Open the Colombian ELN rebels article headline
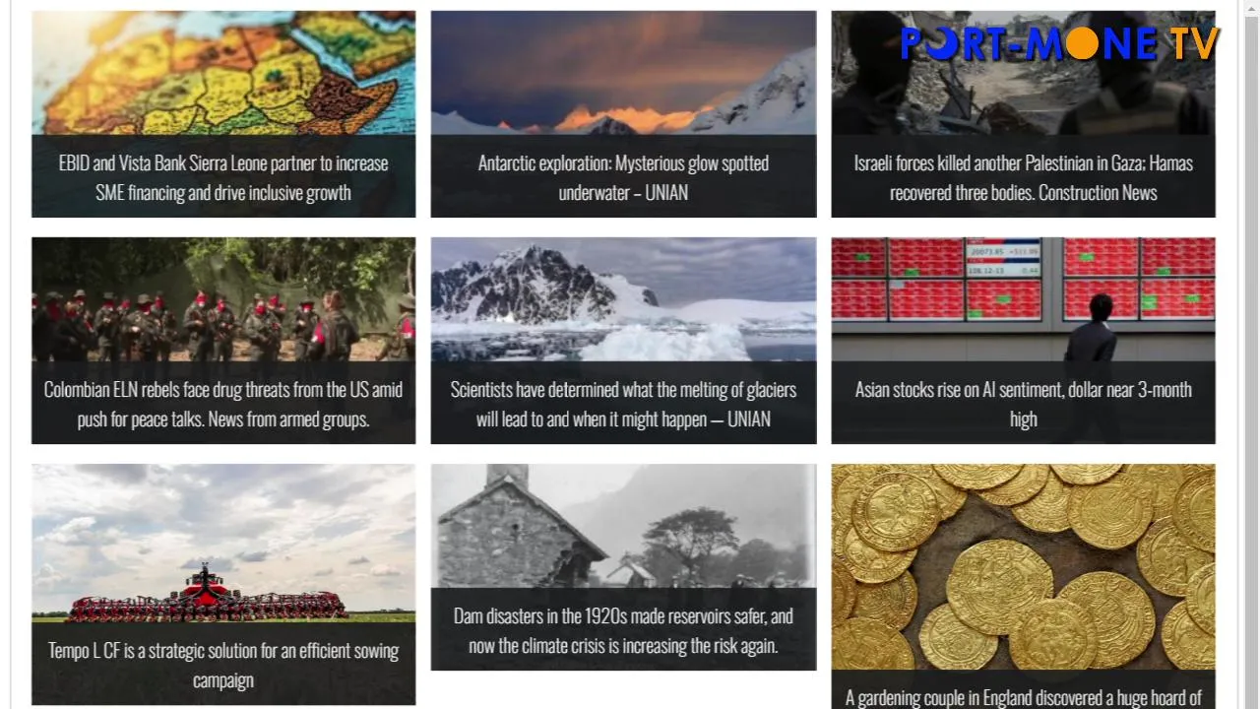The image size is (1260, 709). click(x=223, y=405)
